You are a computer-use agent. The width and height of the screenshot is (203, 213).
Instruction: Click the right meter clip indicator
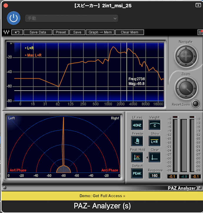click(192, 117)
